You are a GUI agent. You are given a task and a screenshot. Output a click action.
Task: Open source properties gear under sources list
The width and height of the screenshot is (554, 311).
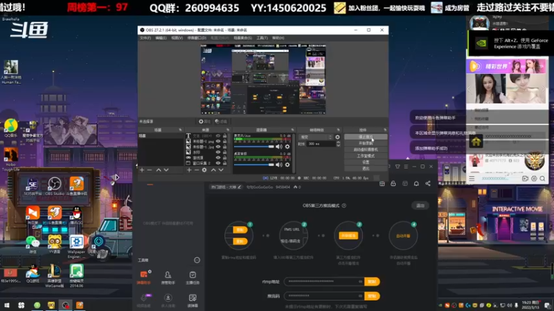(204, 170)
